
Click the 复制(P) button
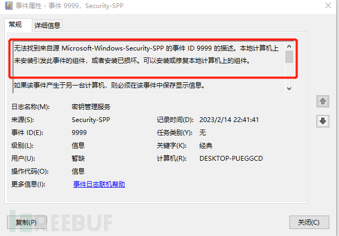point(27,222)
